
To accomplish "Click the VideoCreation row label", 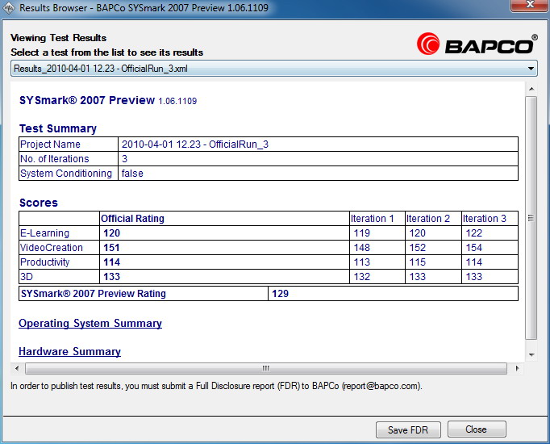I will 52,248.
